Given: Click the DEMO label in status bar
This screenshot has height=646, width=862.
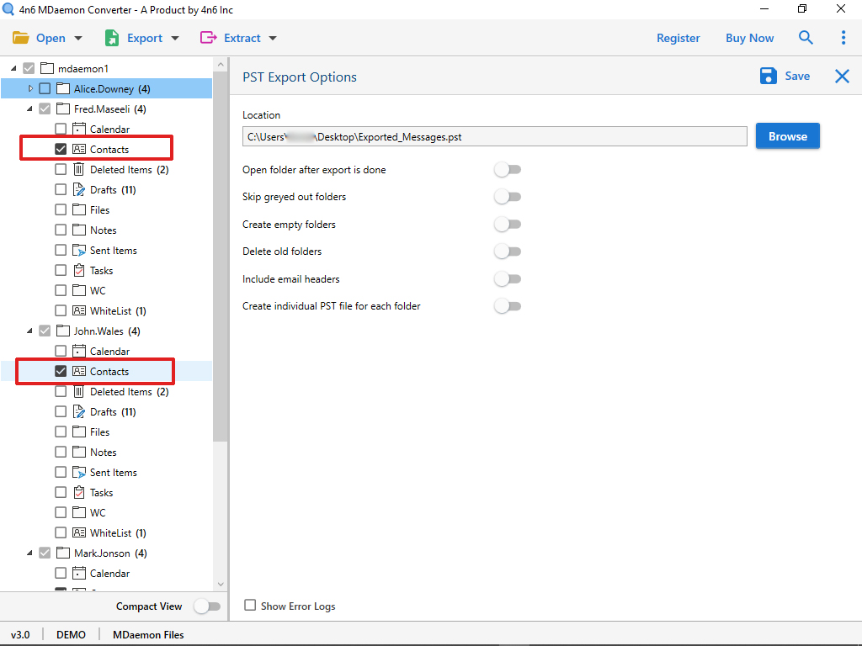Looking at the screenshot, I should point(71,634).
